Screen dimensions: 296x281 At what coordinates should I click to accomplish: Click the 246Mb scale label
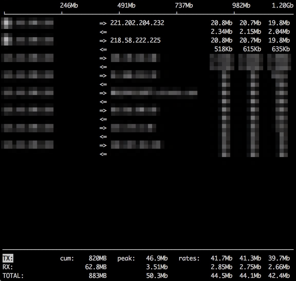pyautogui.click(x=69, y=5)
